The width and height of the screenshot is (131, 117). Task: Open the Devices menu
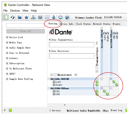point(15,11)
